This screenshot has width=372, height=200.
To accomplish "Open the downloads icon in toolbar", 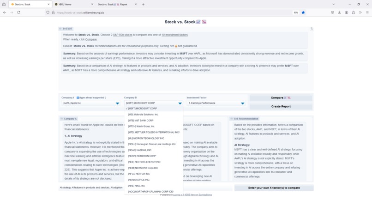I will click(340, 12).
